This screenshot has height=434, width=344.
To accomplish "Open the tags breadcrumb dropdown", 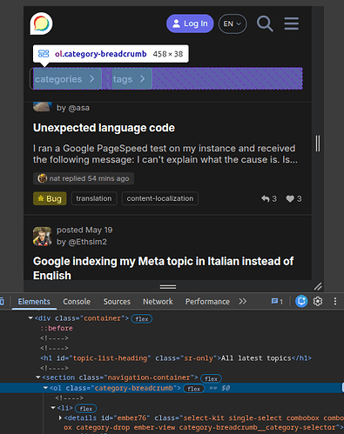I will click(x=130, y=79).
